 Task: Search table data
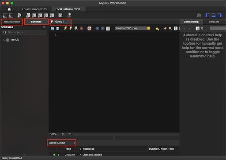[x=60, y=15]
